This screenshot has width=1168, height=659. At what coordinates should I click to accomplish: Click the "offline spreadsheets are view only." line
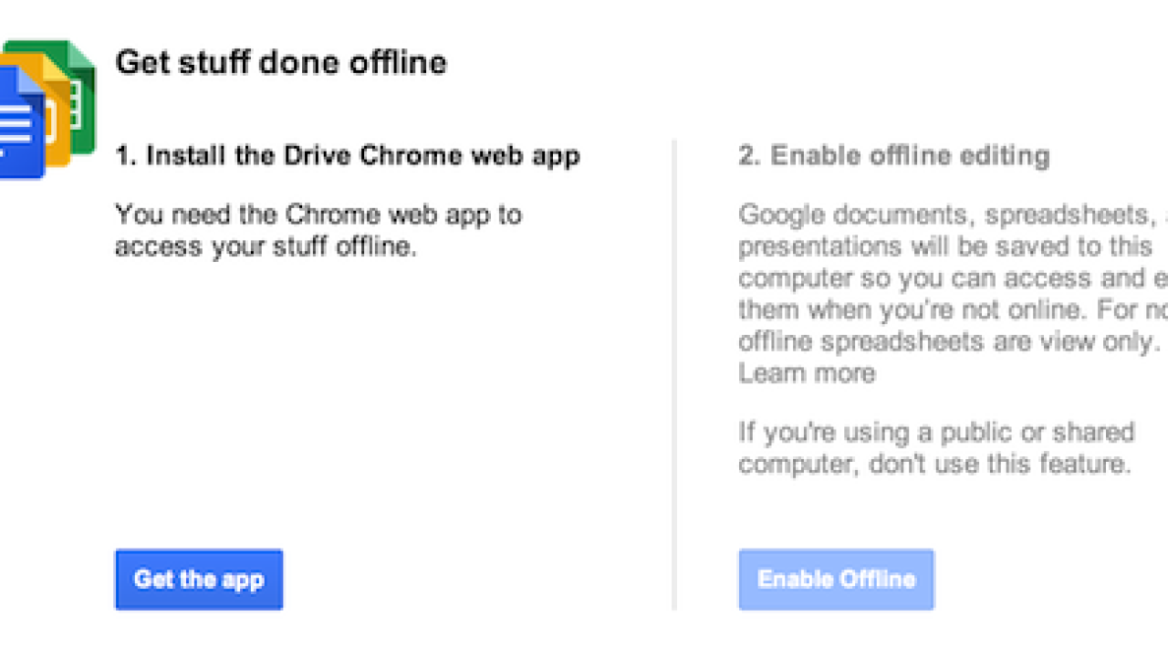coord(949,342)
